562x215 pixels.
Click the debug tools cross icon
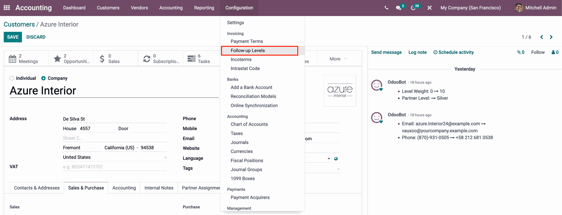pyautogui.click(x=429, y=8)
